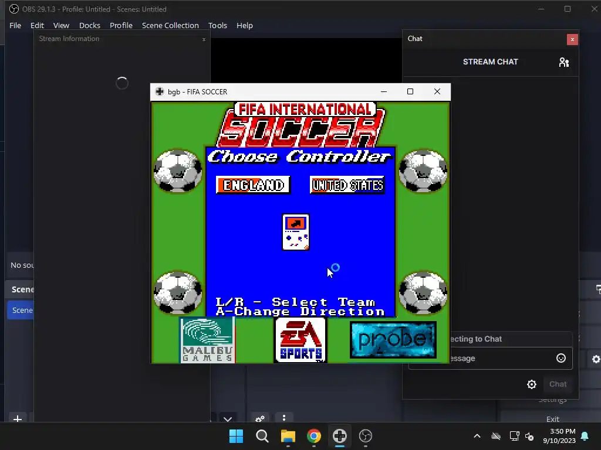Open the Edit menu in OBS
Viewport: 601px width, 450px height.
pos(37,25)
